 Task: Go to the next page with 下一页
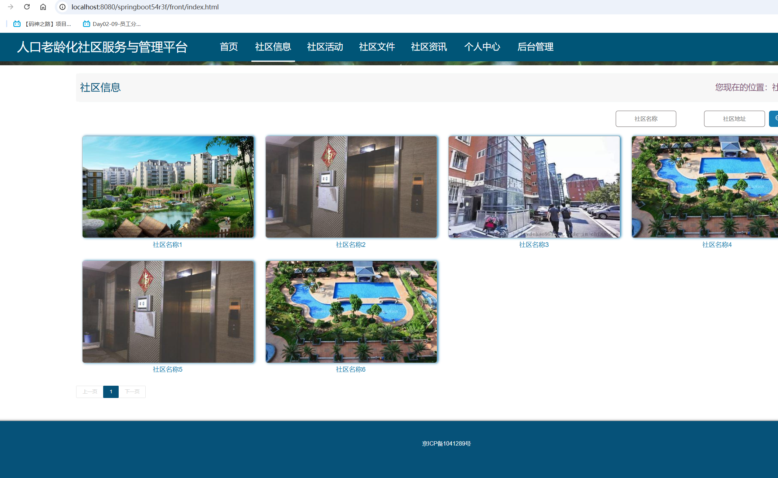(x=132, y=391)
